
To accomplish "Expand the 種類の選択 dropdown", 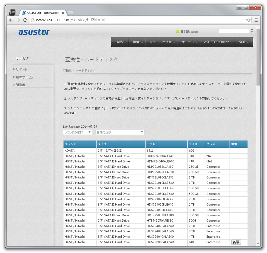I will (x=120, y=132).
